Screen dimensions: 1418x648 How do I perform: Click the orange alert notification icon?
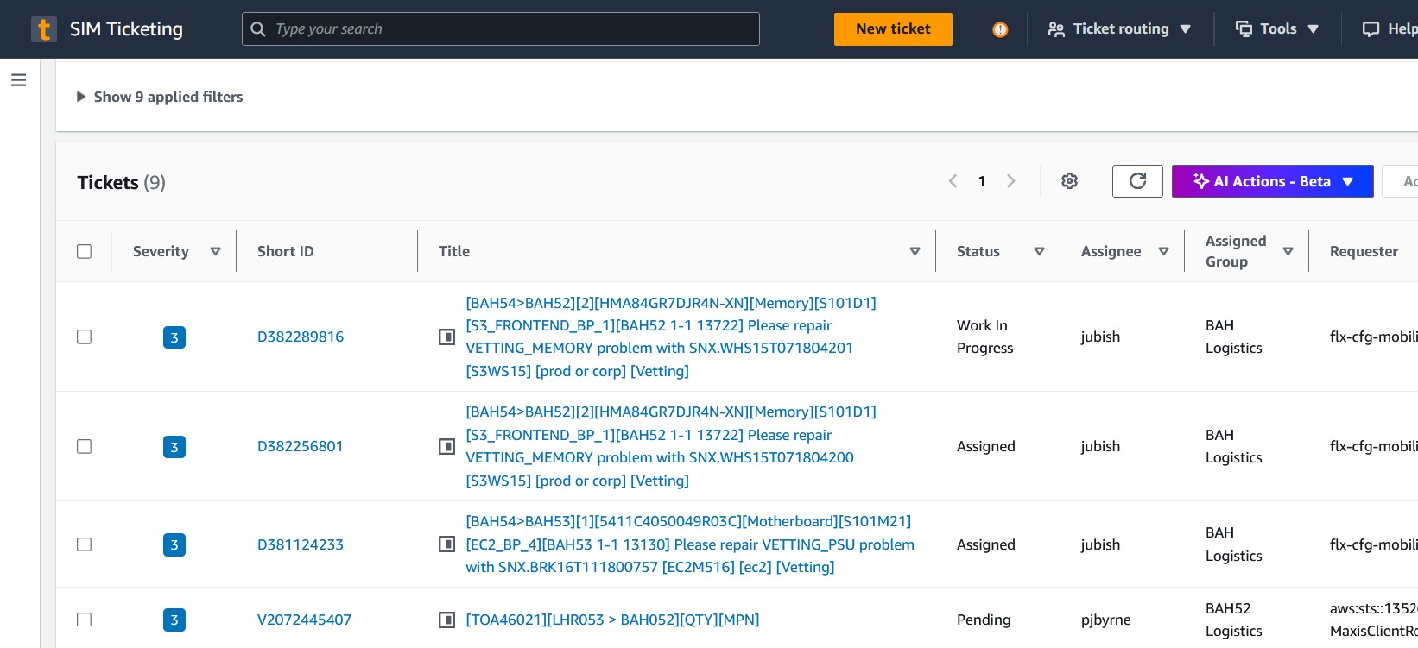tap(1000, 29)
